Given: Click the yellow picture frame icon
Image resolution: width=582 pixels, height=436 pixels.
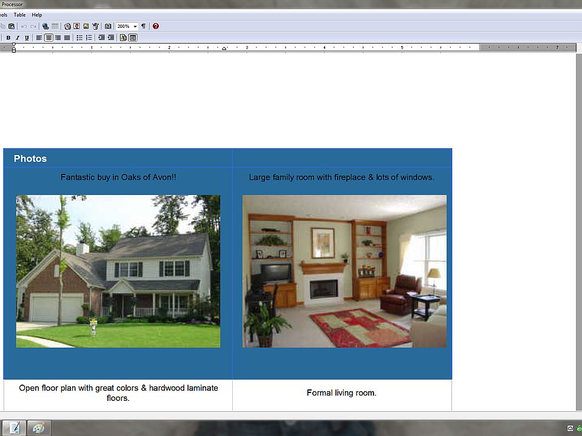Looking at the screenshot, I should [x=86, y=26].
